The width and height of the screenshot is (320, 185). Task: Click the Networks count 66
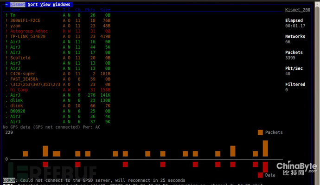pyautogui.click(x=288, y=41)
